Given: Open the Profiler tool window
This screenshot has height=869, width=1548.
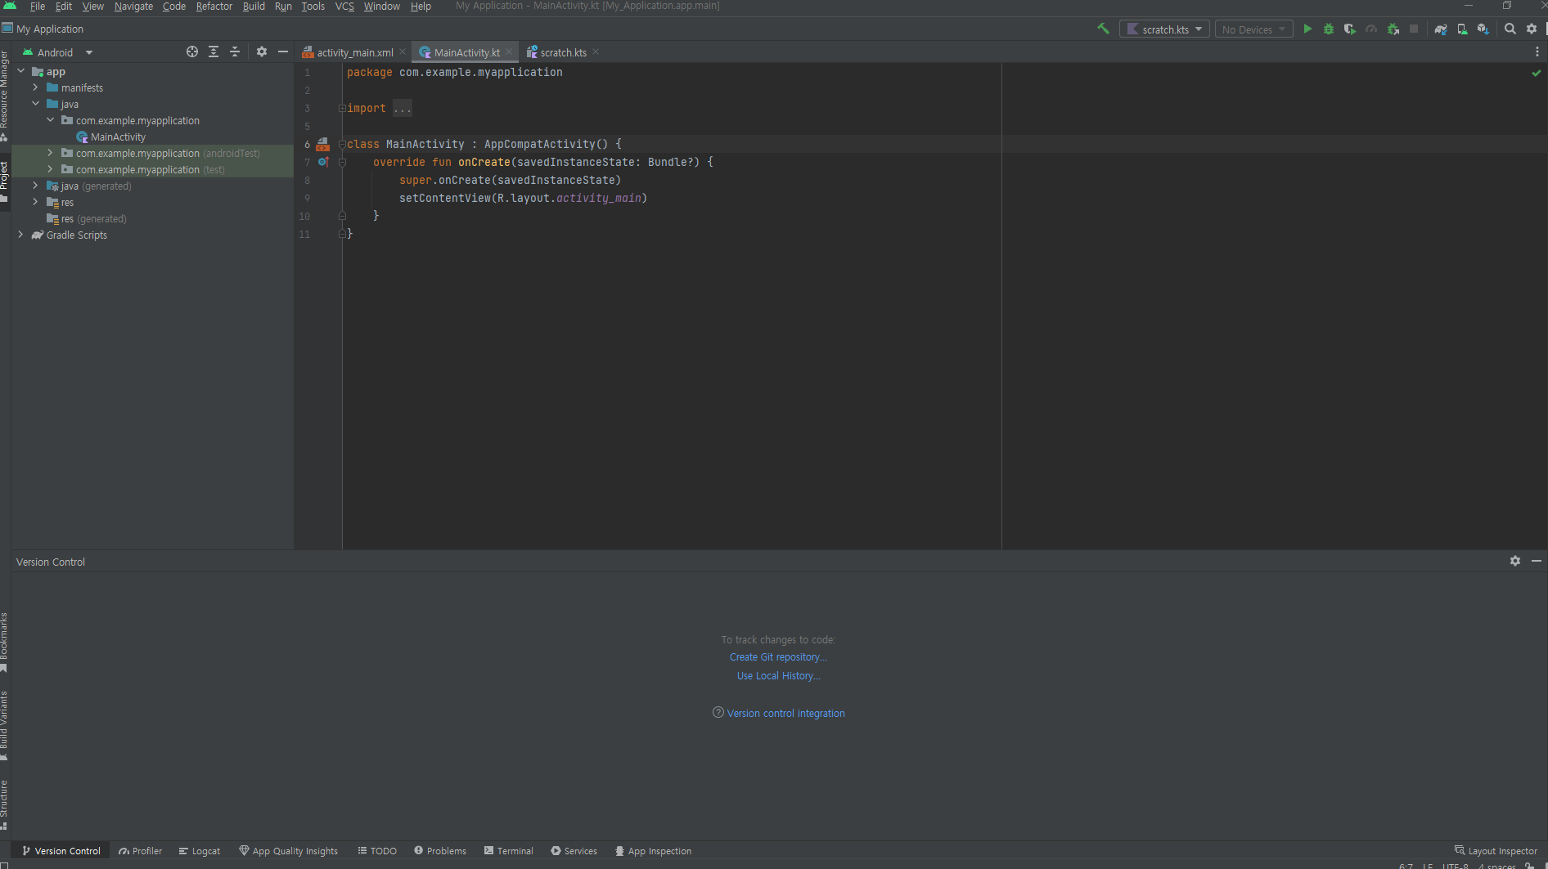Looking at the screenshot, I should click(140, 851).
